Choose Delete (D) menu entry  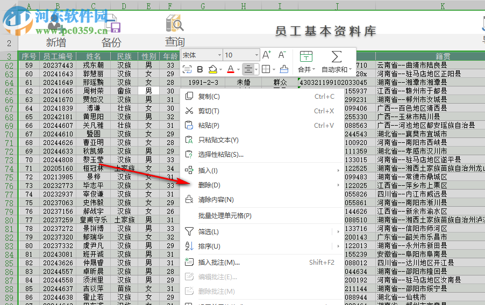pyautogui.click(x=262, y=185)
